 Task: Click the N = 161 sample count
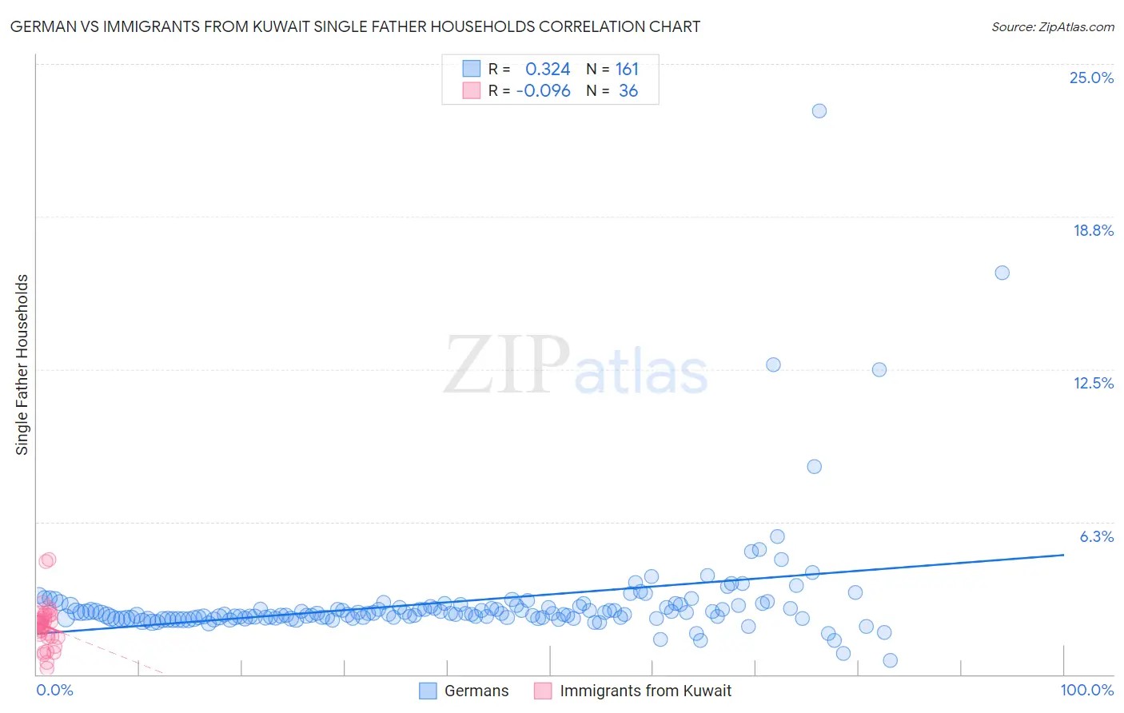point(612,69)
